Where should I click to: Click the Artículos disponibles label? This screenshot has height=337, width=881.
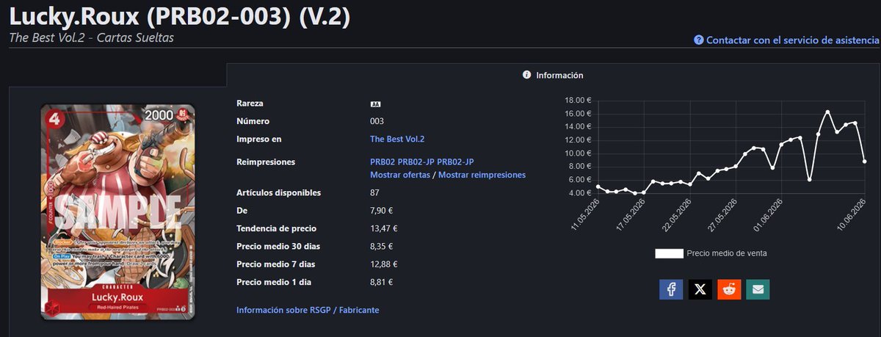pos(278,192)
